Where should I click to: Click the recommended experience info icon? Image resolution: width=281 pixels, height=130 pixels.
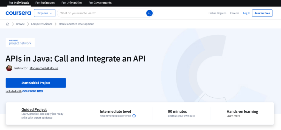click(134, 116)
